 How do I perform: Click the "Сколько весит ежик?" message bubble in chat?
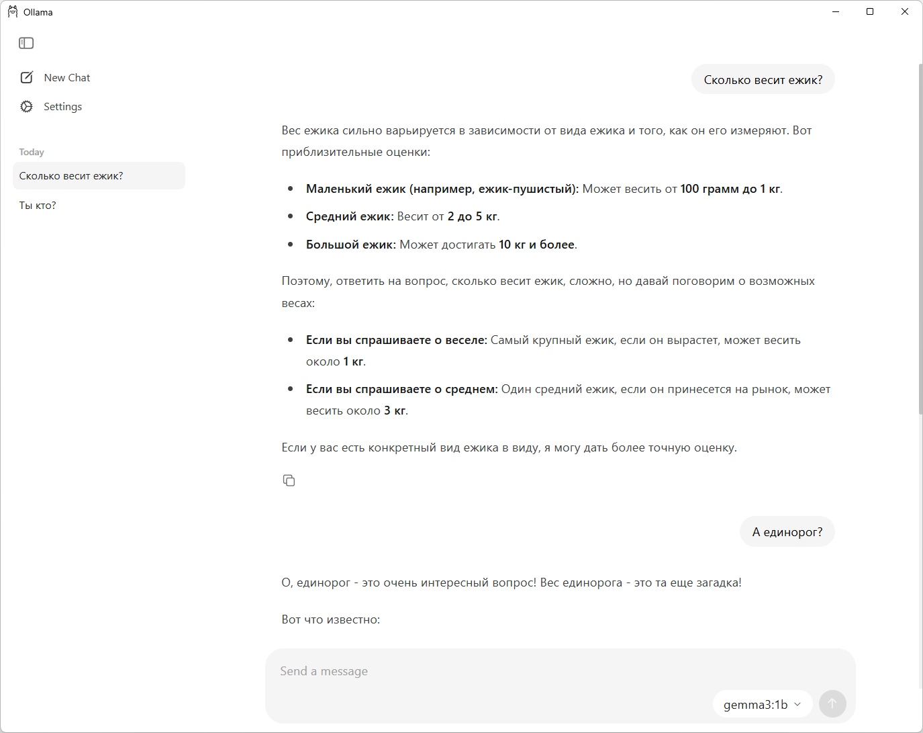coord(763,80)
